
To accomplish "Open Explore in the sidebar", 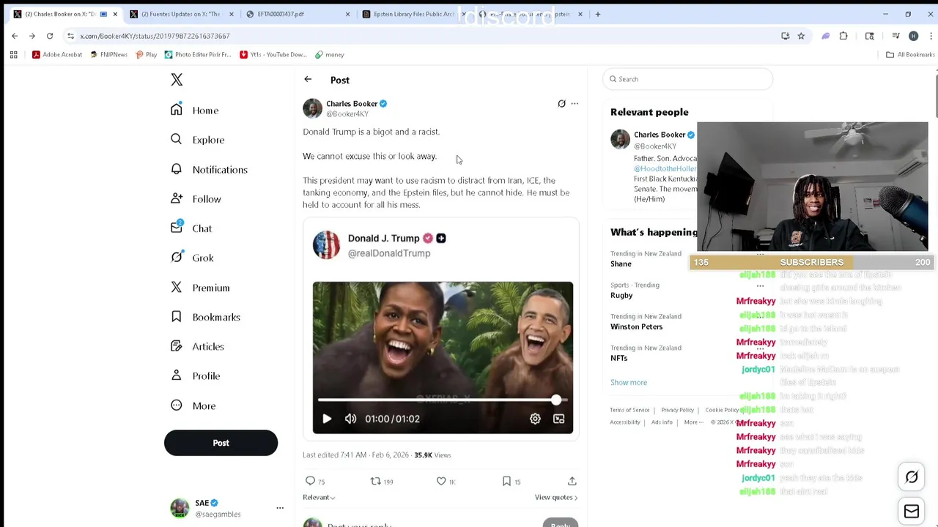I will [x=197, y=140].
